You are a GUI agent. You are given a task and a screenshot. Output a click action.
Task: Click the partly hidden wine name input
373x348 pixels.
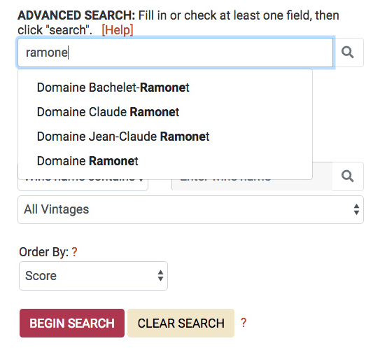[252, 185]
